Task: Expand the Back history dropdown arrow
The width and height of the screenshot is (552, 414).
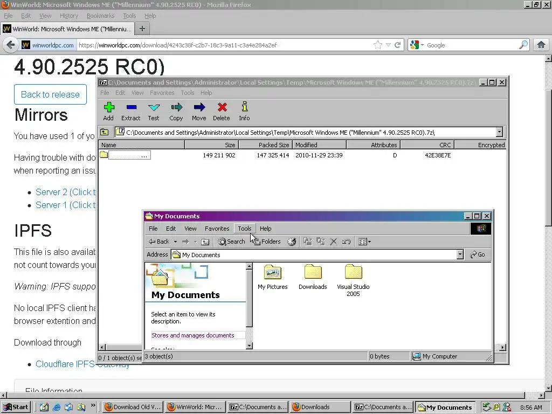Action: tap(175, 242)
